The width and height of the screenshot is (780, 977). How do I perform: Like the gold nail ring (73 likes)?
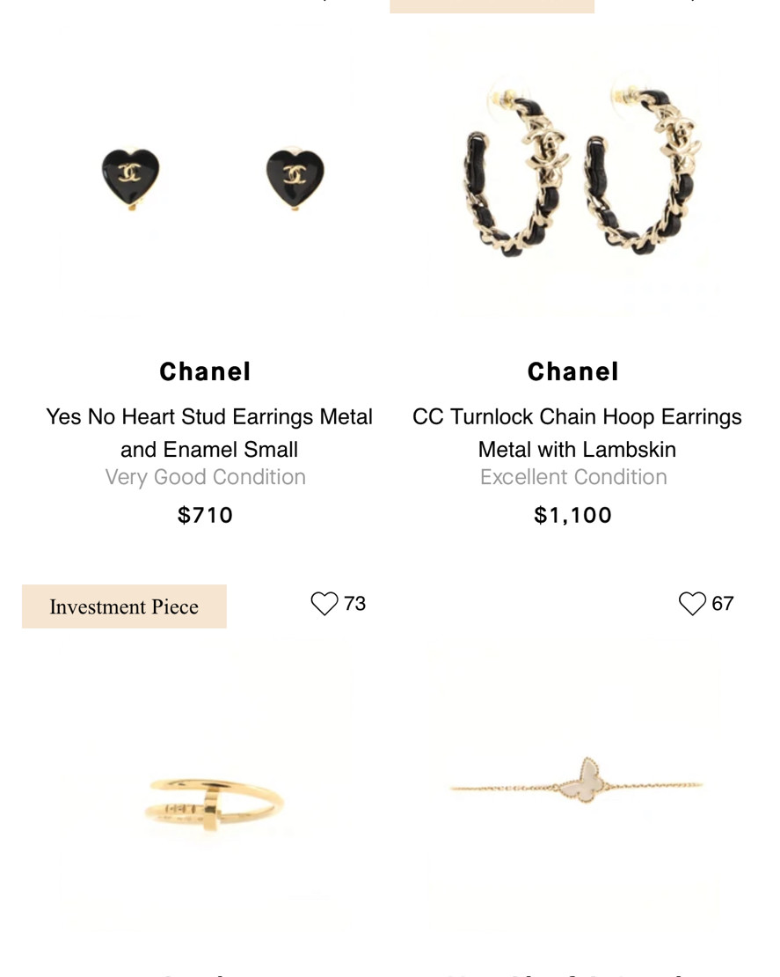coord(324,604)
